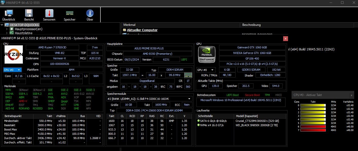
Task: Click the GP106-400 GPU chip value
Action: click(252, 59)
